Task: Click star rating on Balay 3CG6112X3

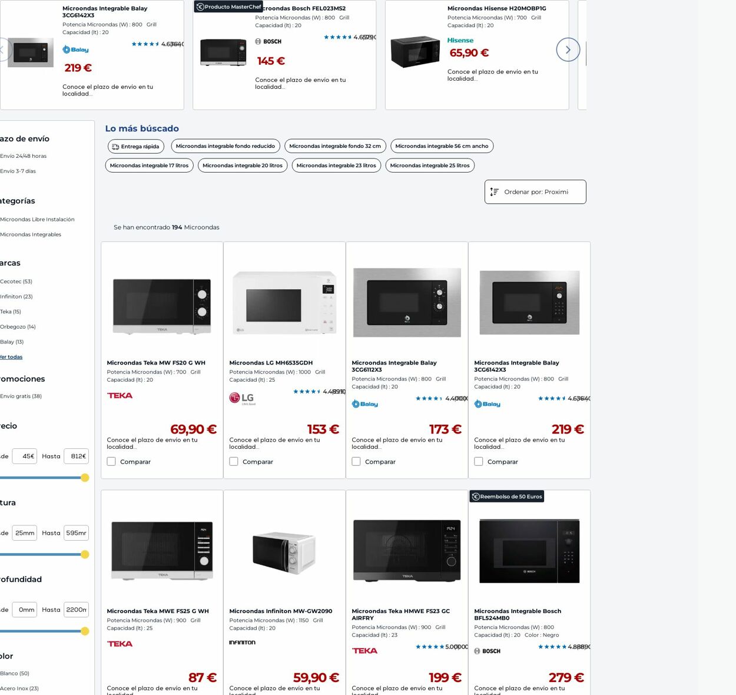Action: point(429,399)
